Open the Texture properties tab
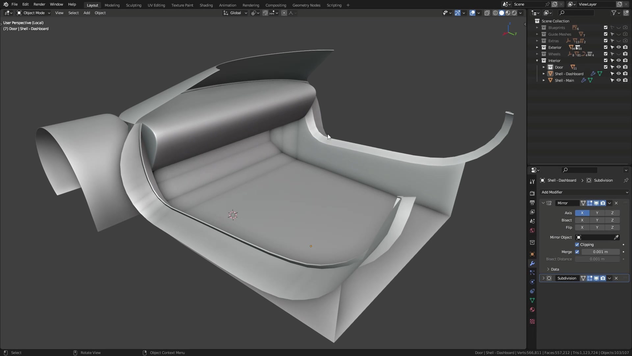Screen dimensions: 632x356 click(x=532, y=321)
